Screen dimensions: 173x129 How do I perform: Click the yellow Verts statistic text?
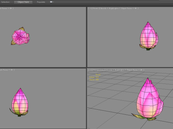coord(94,80)
